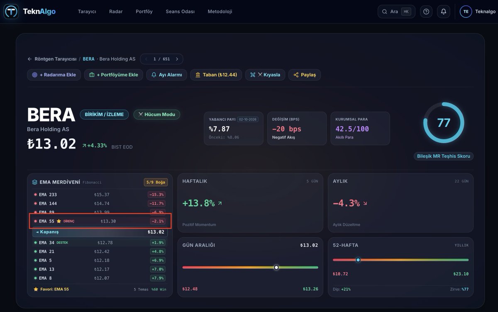The height and width of the screenshot is (312, 498).
Task: Click the BİRİKİM / İZLEME badge
Action: pos(104,115)
